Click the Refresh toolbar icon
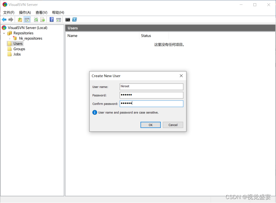Screen dimensions: 276x203 [x=36, y=20]
